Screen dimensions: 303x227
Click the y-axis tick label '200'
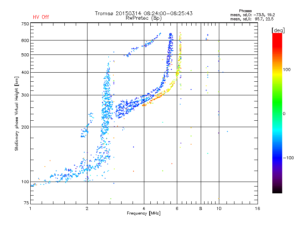(x=25, y=127)
